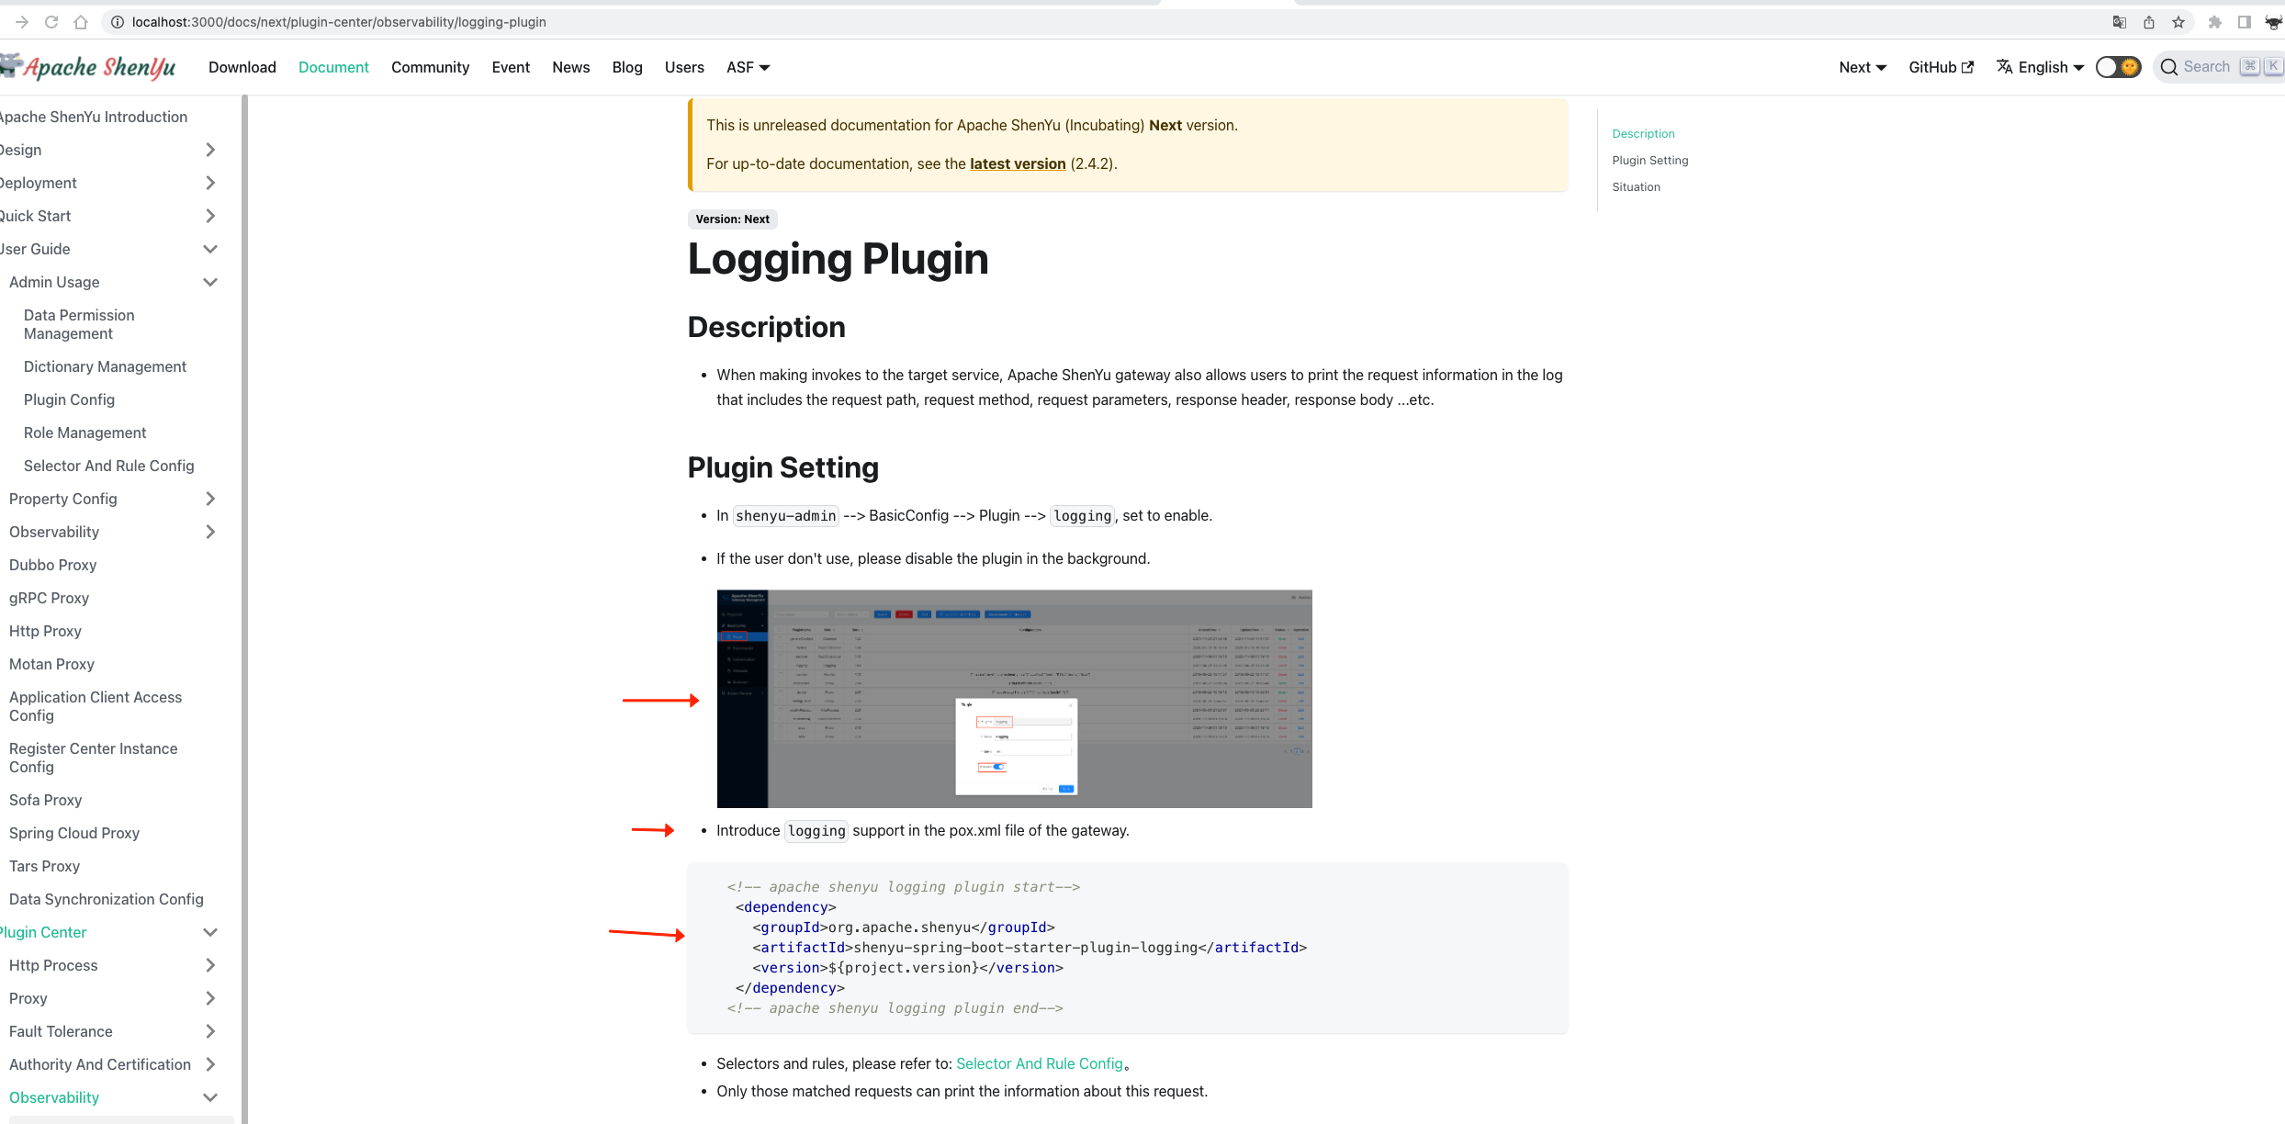2285x1124 pixels.
Task: Open the browser side panel icon
Action: pos(2245,22)
